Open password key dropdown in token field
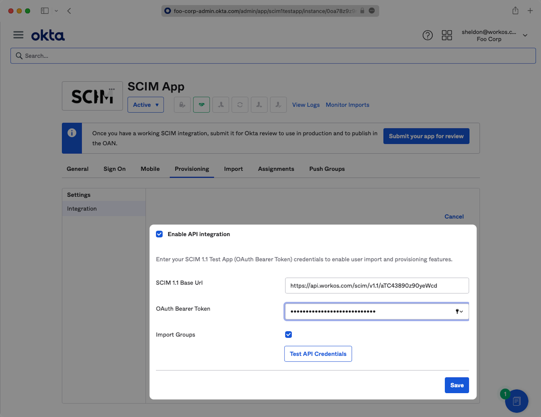 coord(459,311)
